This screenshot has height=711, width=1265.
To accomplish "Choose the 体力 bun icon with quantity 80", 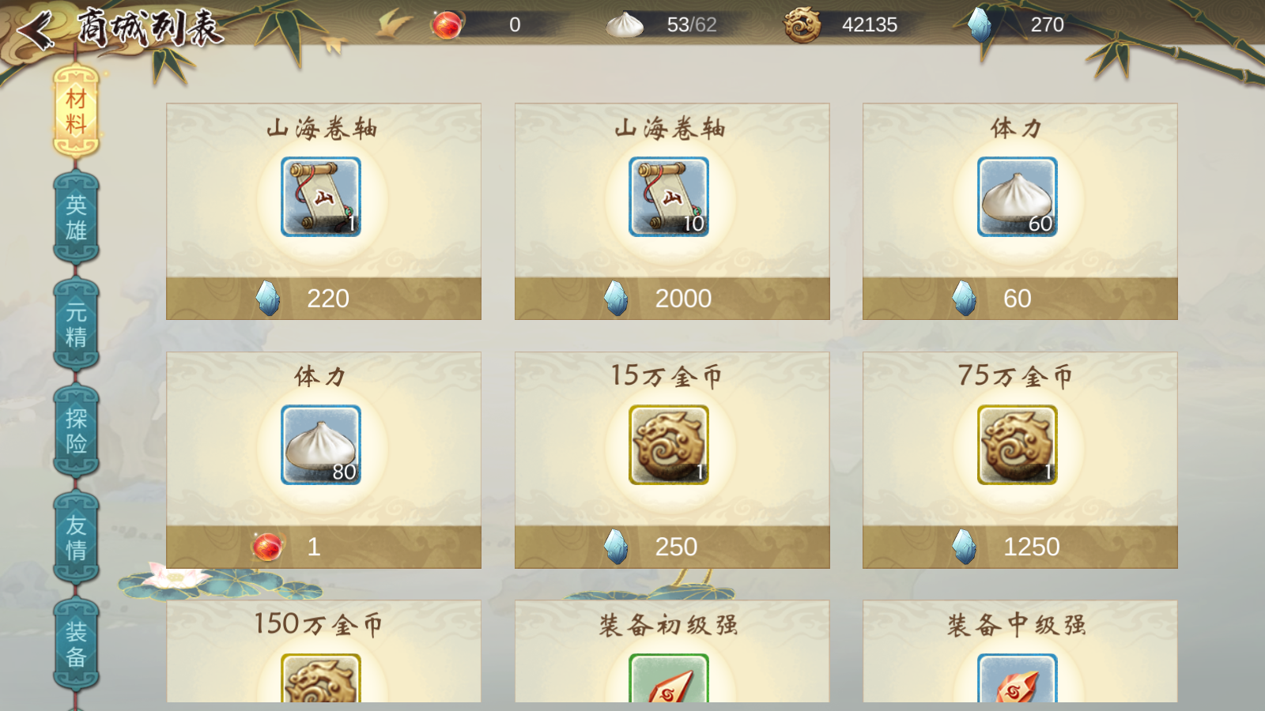I will (x=321, y=445).
